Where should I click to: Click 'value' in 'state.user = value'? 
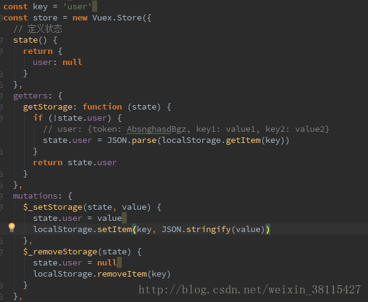click(109, 218)
